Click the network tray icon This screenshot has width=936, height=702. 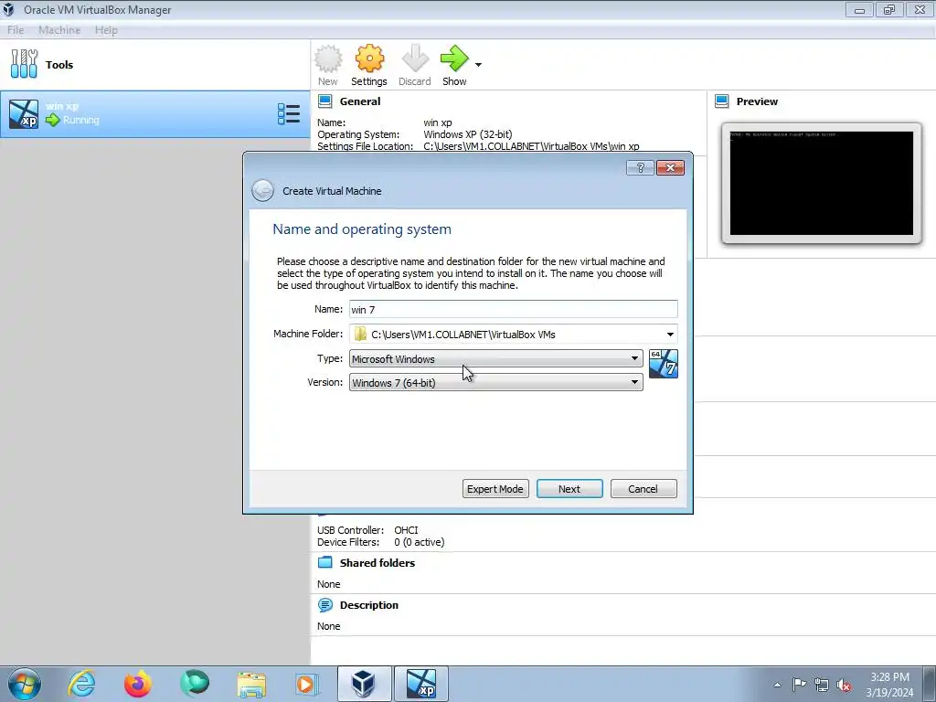822,685
